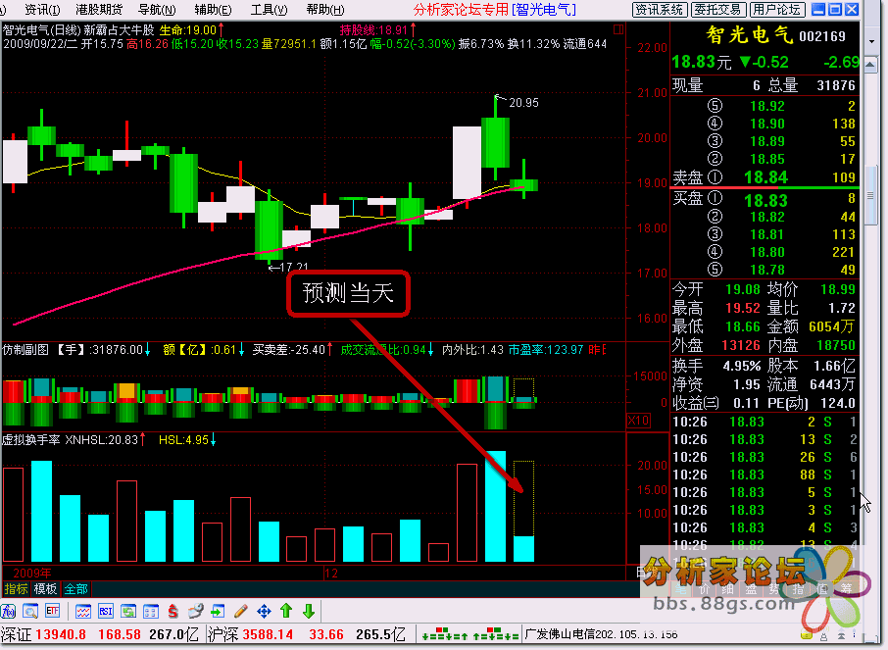Image resolution: width=888 pixels, height=650 pixels.
Task: Click the 买盘 ① 18.83 bid row
Action: 765,199
